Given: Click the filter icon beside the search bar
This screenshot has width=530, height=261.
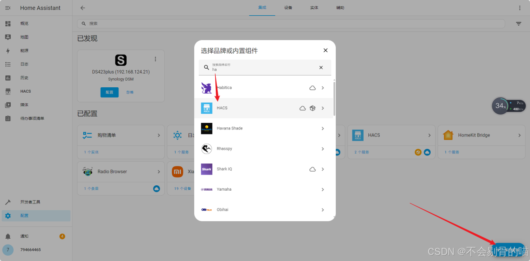Looking at the screenshot, I should (518, 24).
